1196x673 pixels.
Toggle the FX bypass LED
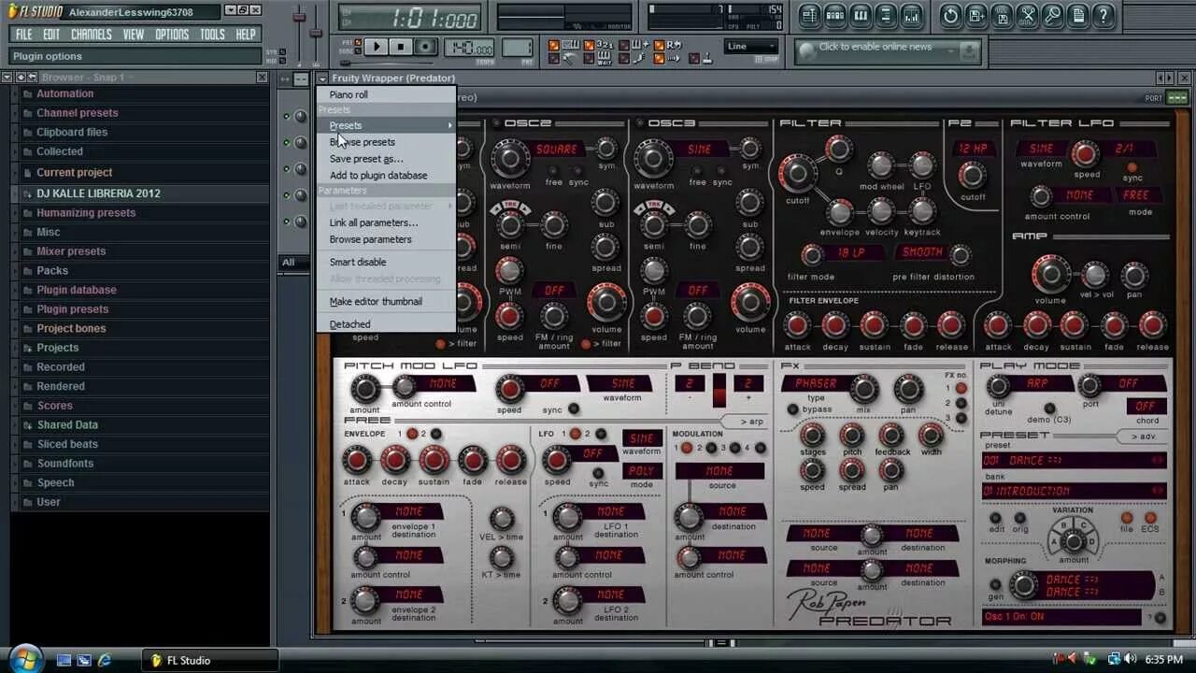tap(792, 409)
